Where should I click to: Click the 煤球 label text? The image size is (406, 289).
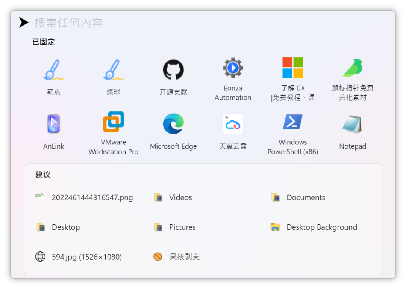pos(114,92)
